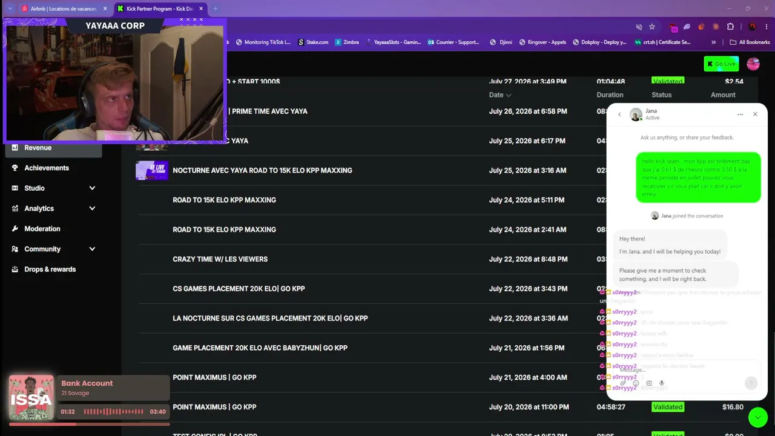Image resolution: width=775 pixels, height=436 pixels.
Task: Open the Community sidebar menu
Action: click(x=53, y=249)
